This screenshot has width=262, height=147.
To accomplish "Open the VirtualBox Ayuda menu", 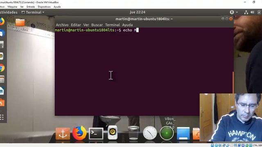I will coord(57,7).
